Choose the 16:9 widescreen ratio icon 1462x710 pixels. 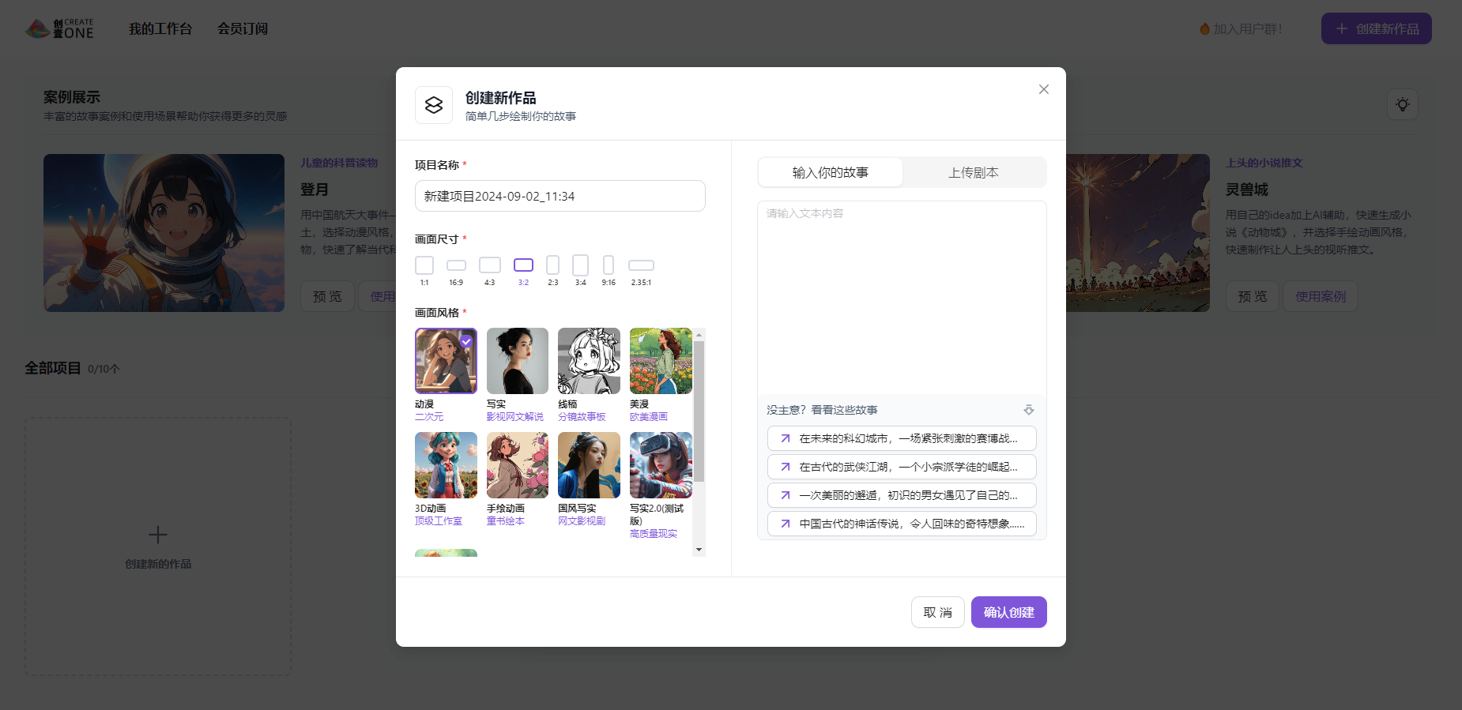456,265
